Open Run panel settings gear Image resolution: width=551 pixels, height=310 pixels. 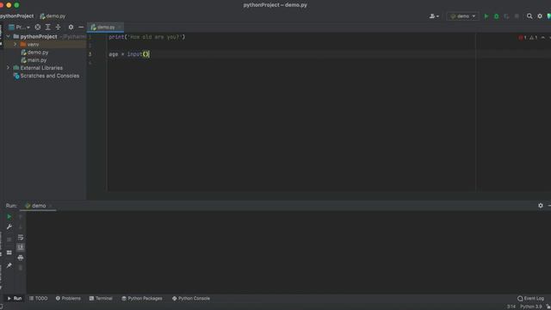click(541, 206)
